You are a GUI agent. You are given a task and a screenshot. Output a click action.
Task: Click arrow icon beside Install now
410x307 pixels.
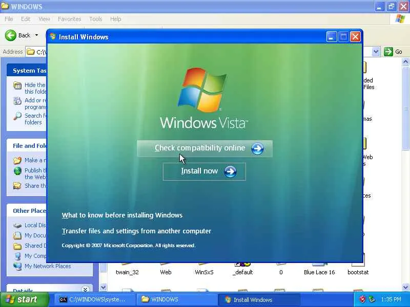tap(230, 171)
